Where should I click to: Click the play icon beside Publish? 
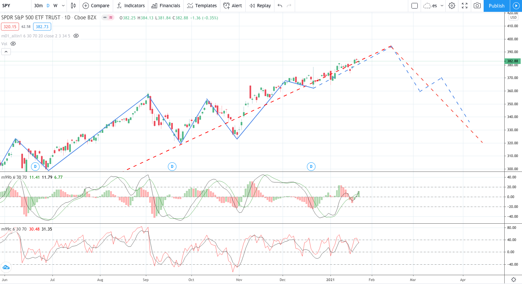pos(516,6)
